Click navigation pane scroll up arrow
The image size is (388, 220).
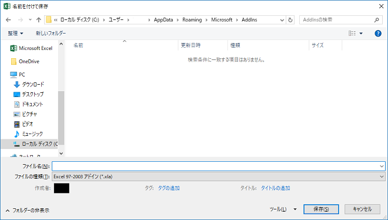[x=61, y=44]
